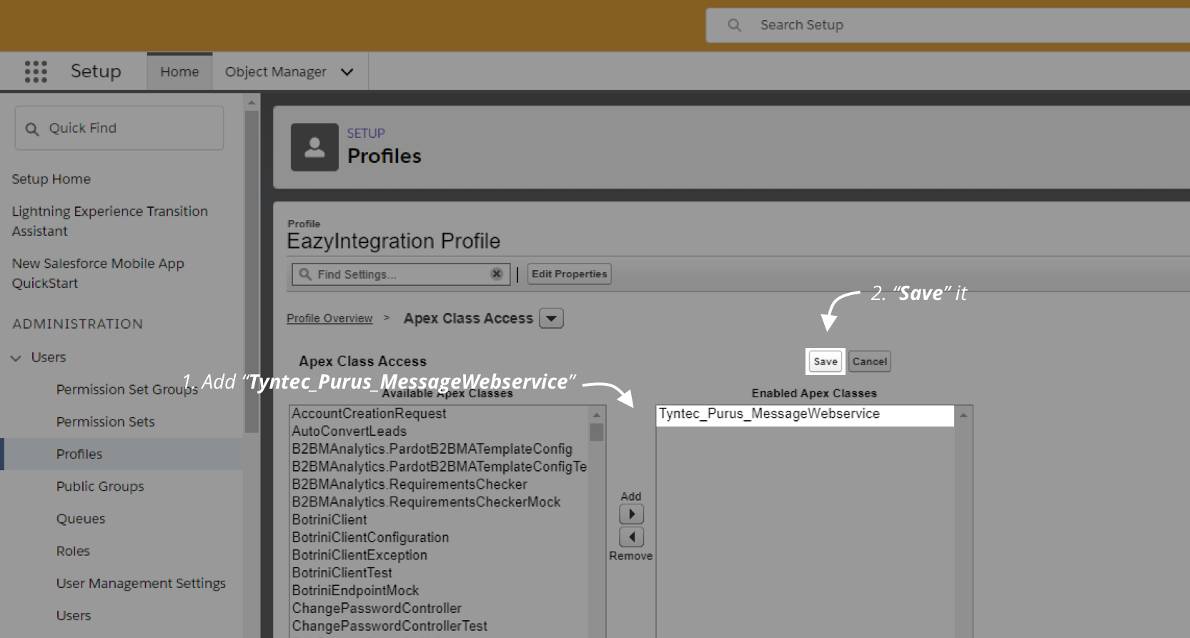The width and height of the screenshot is (1190, 638).
Task: Select Tyntec_Purus_MessageWebservice in Enabled Apex Classes
Action: point(805,414)
